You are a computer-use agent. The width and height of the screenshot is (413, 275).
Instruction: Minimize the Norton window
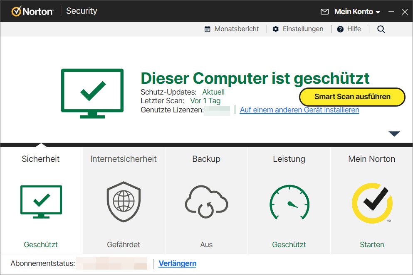tap(391, 12)
